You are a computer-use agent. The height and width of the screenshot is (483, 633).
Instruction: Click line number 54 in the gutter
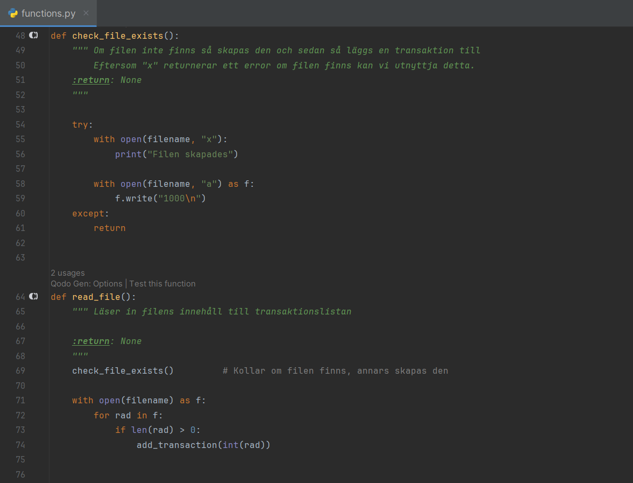[x=20, y=124]
